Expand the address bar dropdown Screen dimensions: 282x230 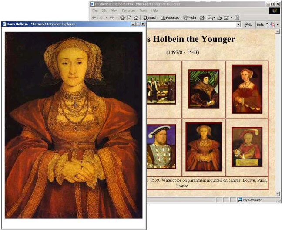(x=238, y=25)
